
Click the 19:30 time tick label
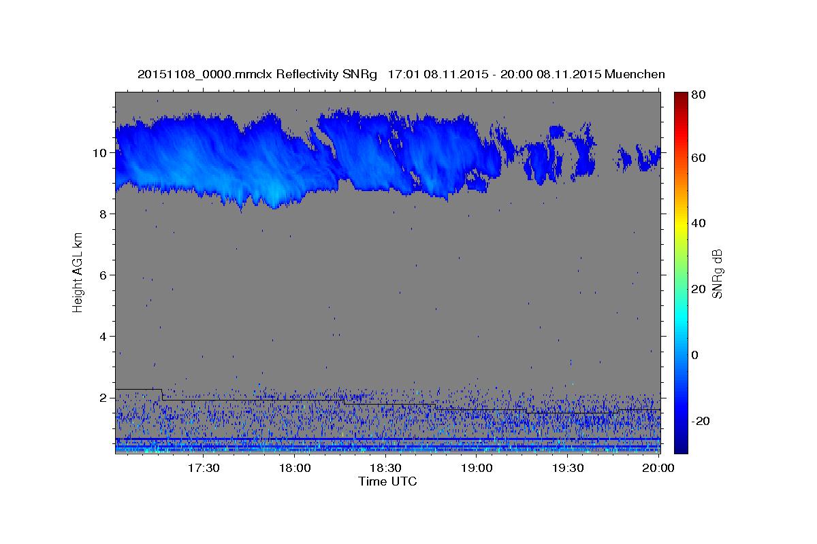point(567,469)
